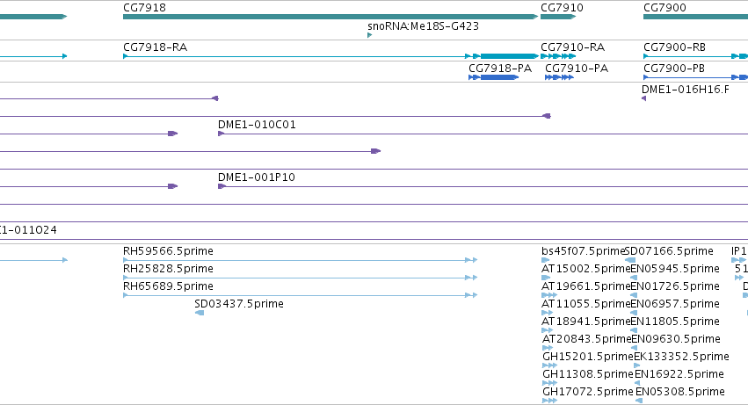This screenshot has height=405, width=748.
Task: Click protein label CG7918-PA
Action: tap(500, 69)
